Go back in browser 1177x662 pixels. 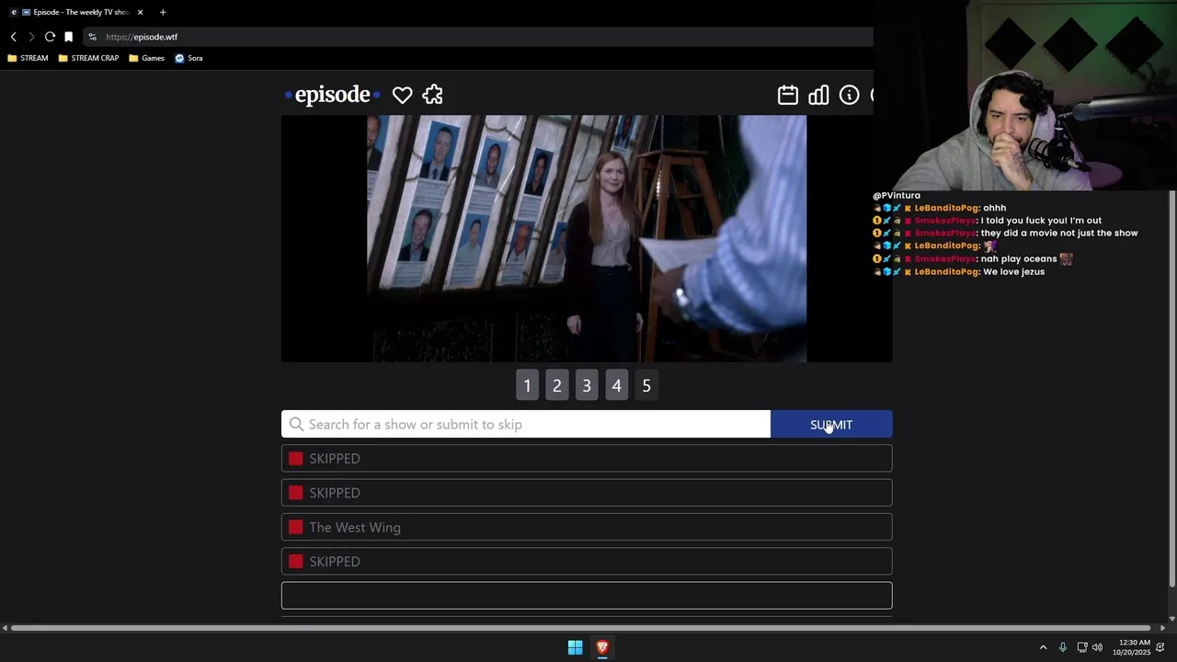coord(13,37)
